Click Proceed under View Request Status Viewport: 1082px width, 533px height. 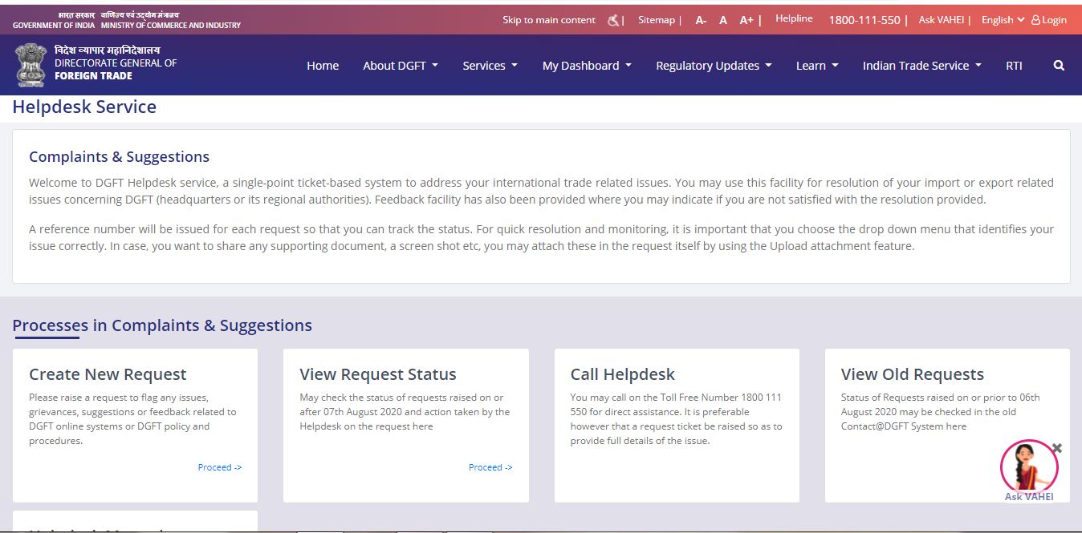coord(490,467)
